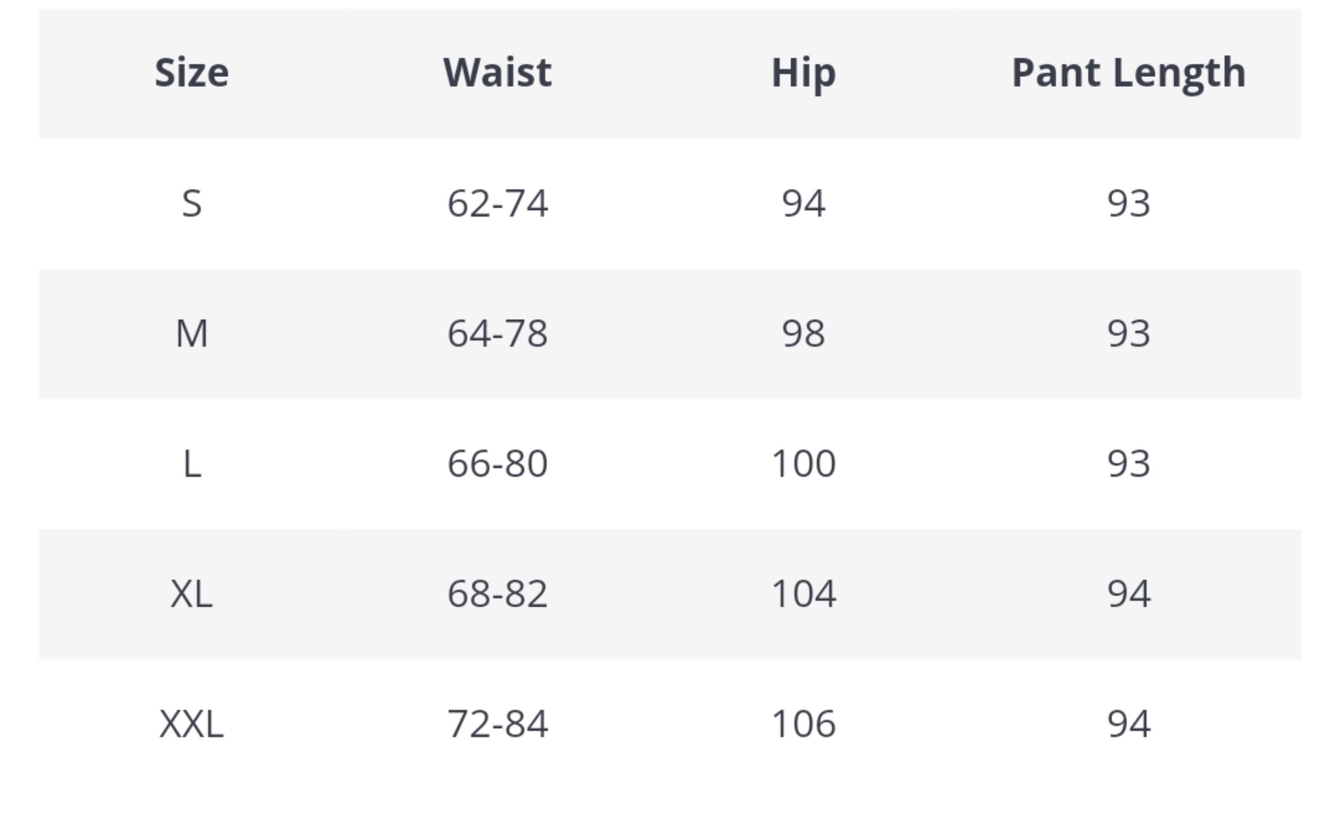Select the XXL size cell

[x=192, y=724]
